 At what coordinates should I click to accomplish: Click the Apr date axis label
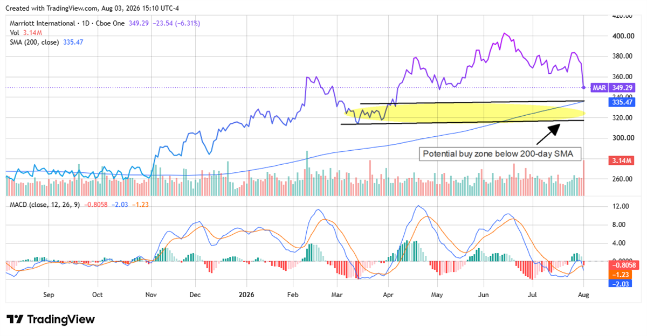pos(387,295)
